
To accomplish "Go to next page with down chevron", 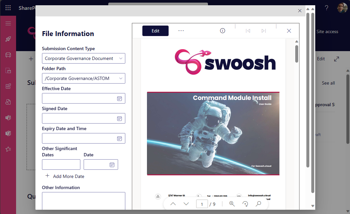I will [186, 204].
